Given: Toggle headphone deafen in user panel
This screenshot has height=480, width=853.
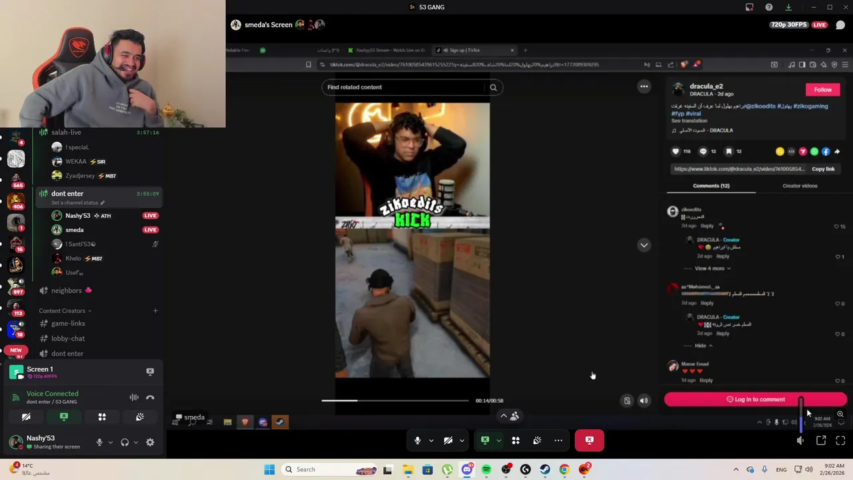Looking at the screenshot, I should pos(125,442).
